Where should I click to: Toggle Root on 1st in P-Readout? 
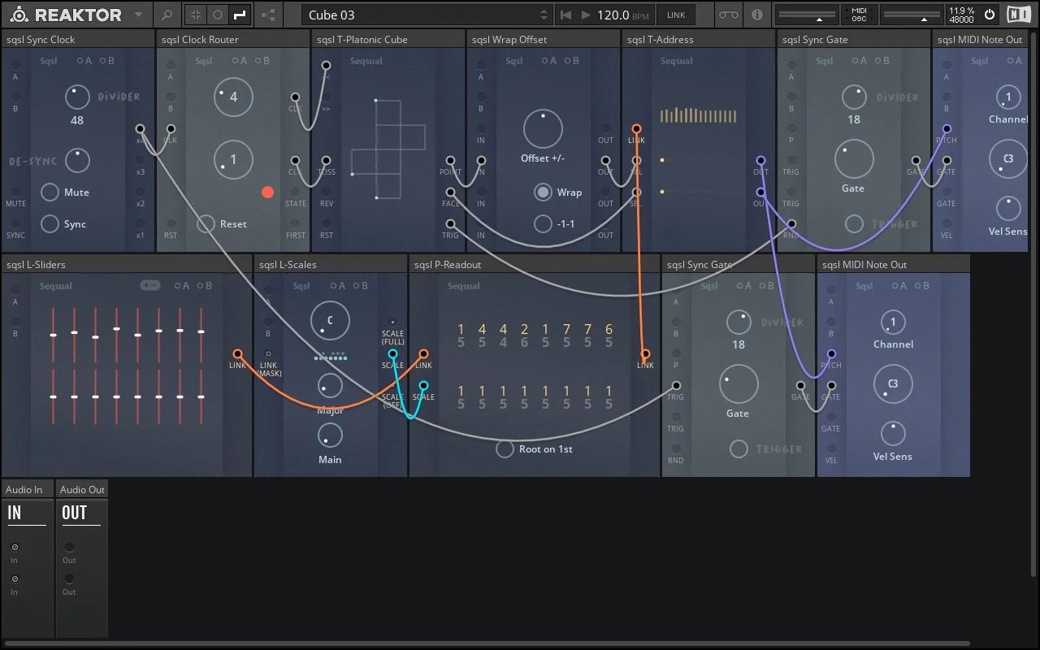click(x=505, y=448)
